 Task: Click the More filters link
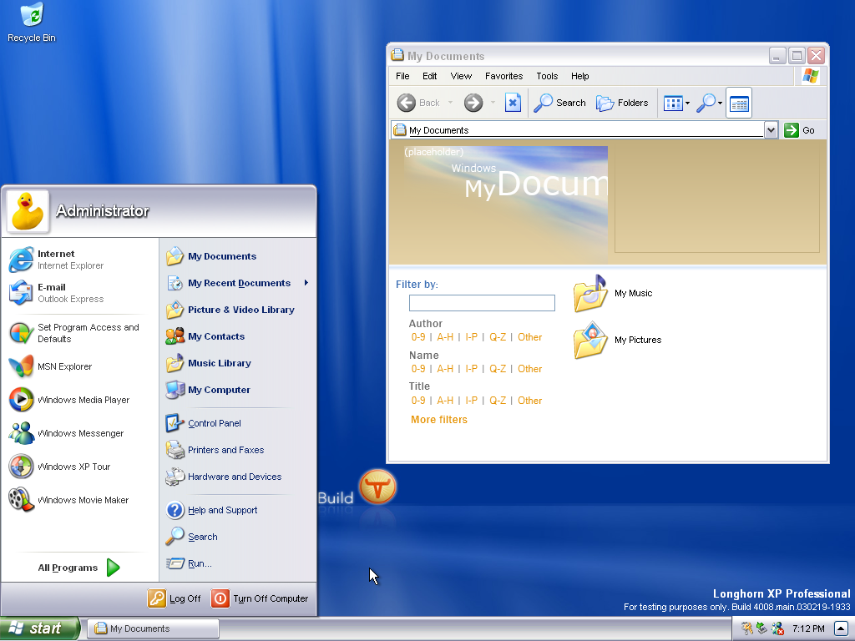click(439, 420)
